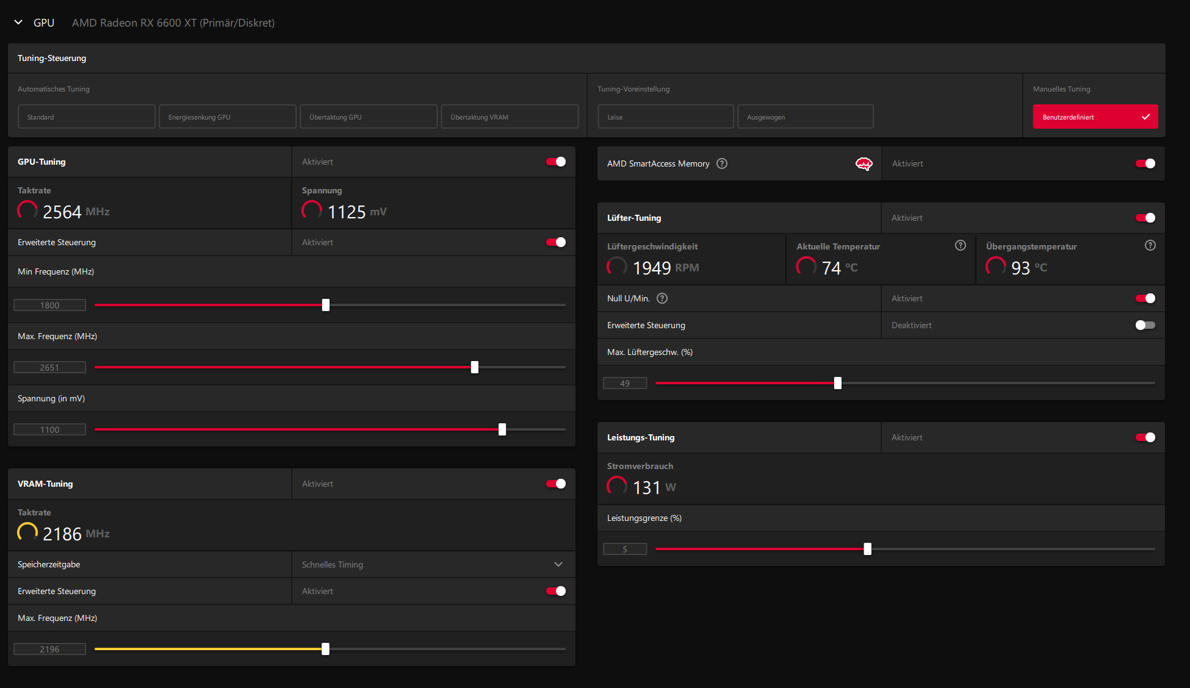Select the Ausgewogen tuning preset

[805, 116]
